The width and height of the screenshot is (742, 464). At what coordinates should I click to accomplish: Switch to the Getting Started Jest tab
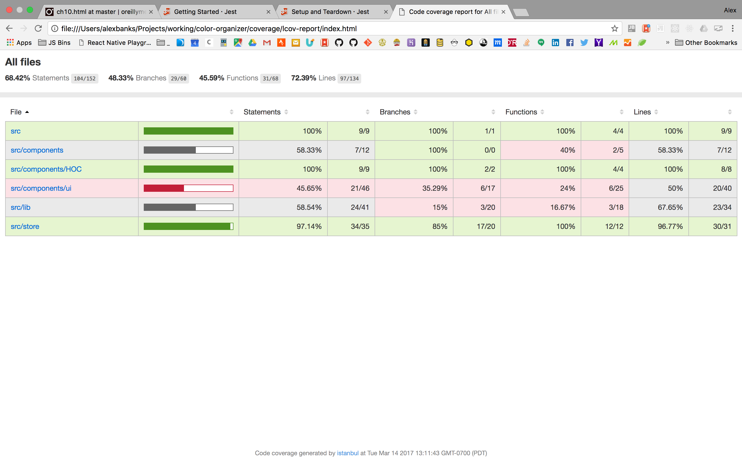205,12
